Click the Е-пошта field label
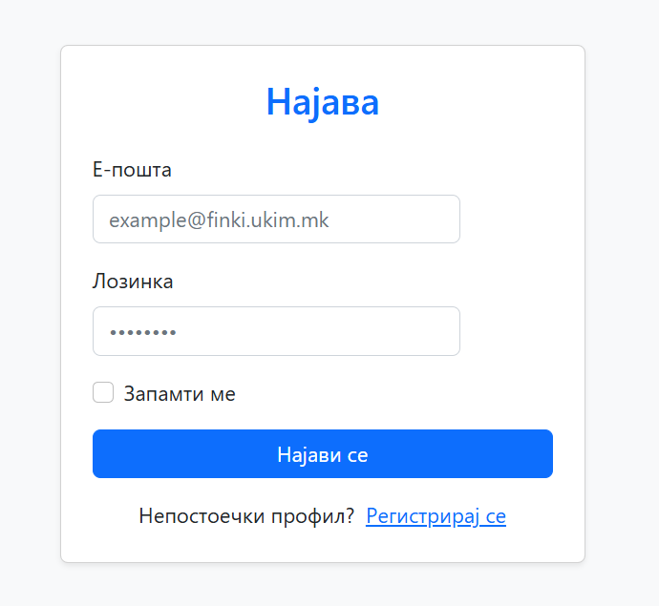 pyautogui.click(x=132, y=171)
